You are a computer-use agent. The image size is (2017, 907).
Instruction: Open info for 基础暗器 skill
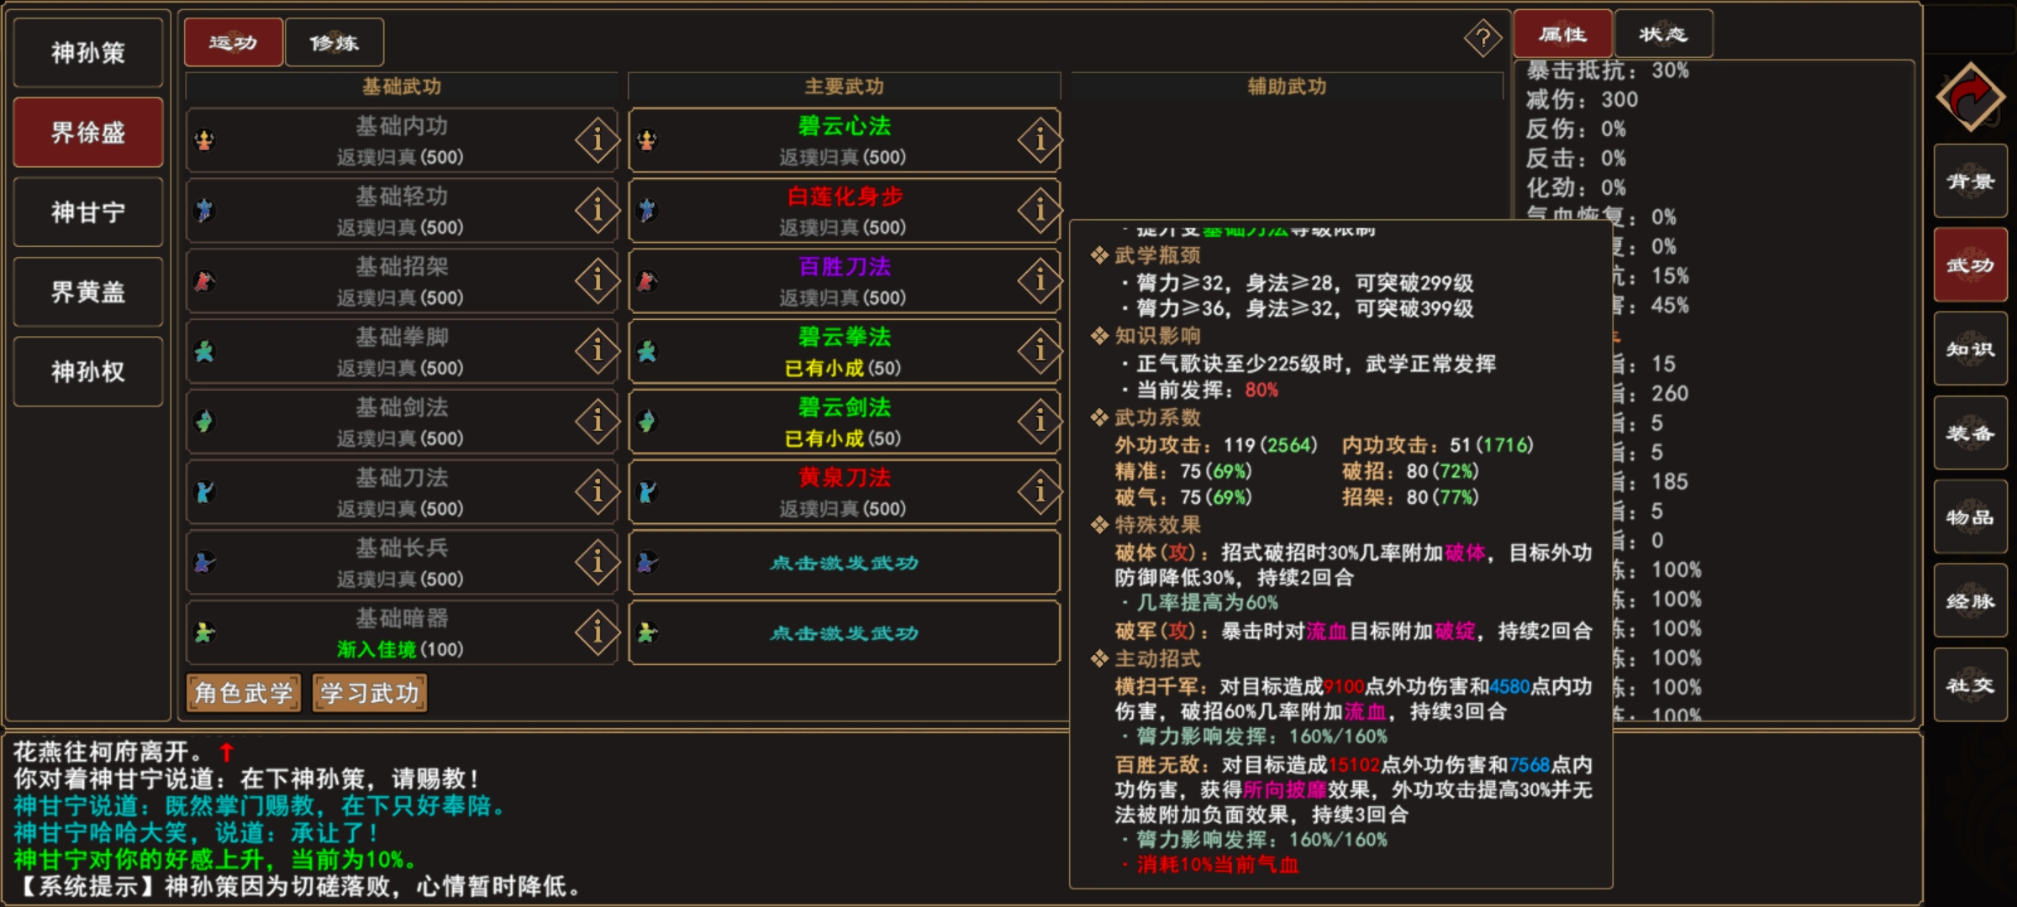tap(597, 633)
